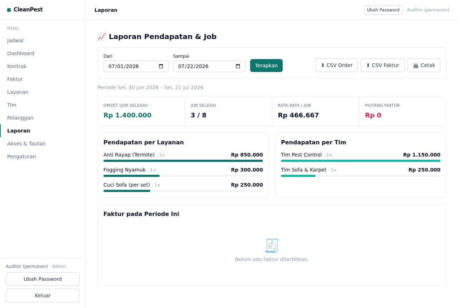Open calendar picker icon in Dari date field
The width and height of the screenshot is (458, 308).
click(x=161, y=66)
